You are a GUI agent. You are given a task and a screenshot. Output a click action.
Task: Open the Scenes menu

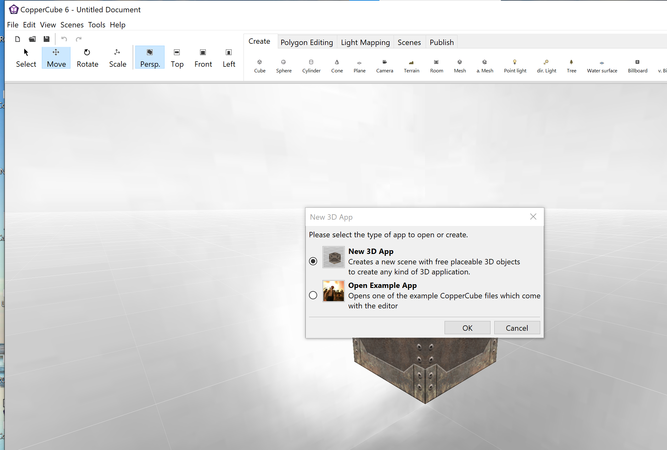tap(72, 25)
